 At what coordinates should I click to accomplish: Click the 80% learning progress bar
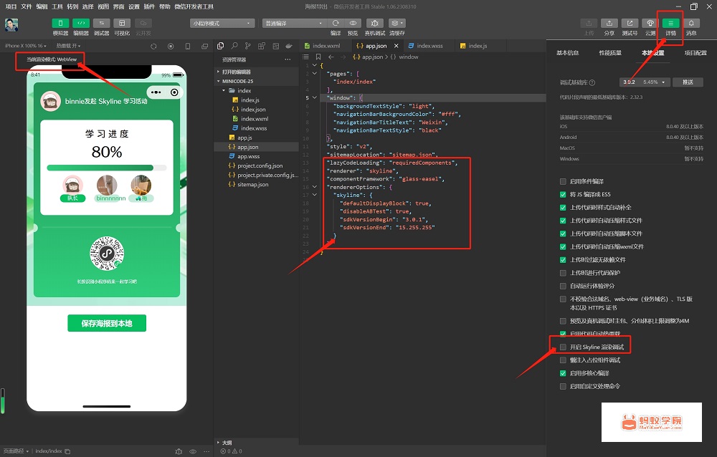(107, 168)
